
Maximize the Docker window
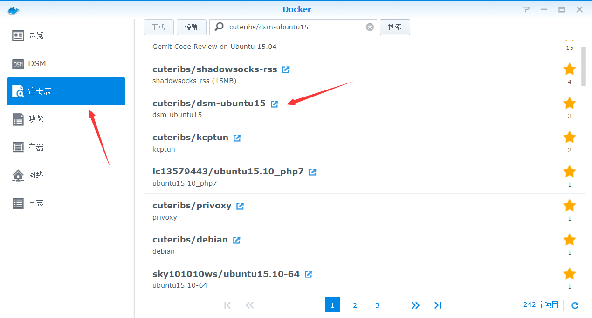(x=562, y=9)
